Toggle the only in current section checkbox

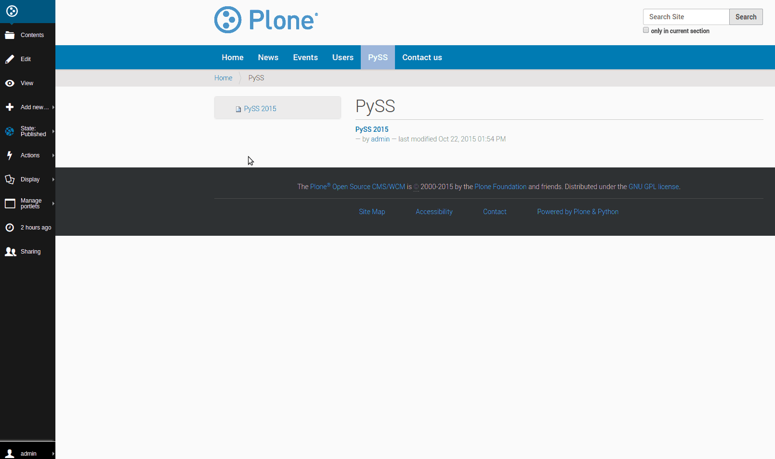click(646, 30)
